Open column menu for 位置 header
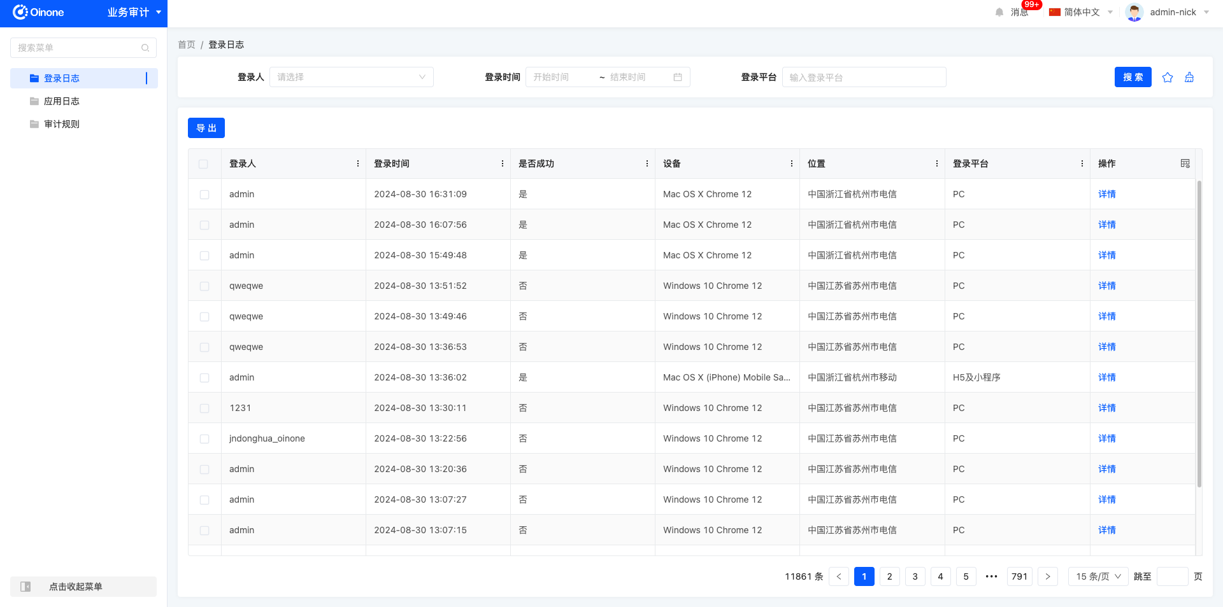The height and width of the screenshot is (607, 1223). pyautogui.click(x=937, y=164)
